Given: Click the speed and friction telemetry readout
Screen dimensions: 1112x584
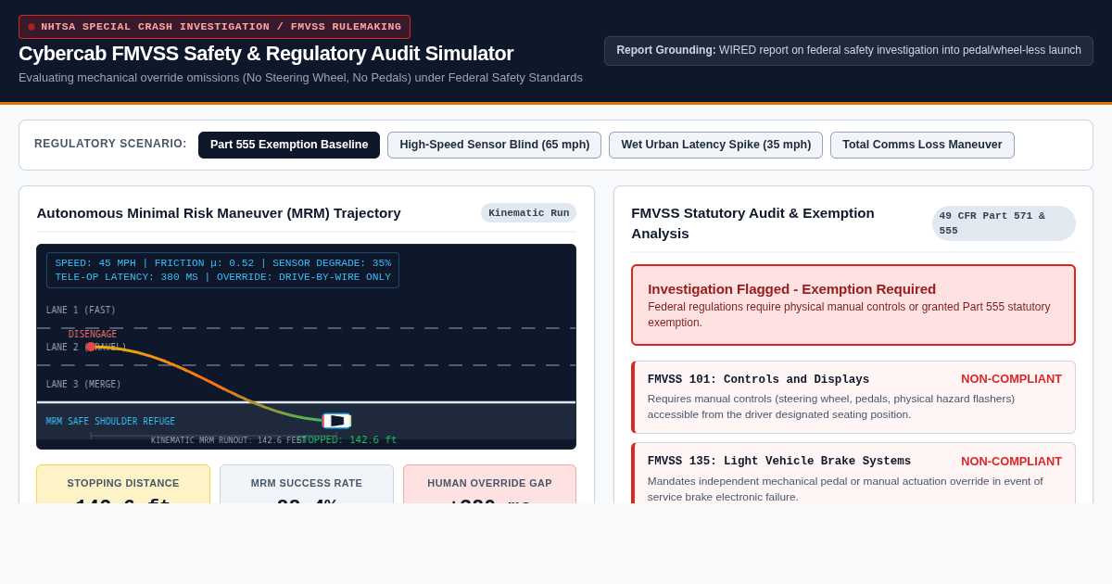Looking at the screenshot, I should 223,271.
